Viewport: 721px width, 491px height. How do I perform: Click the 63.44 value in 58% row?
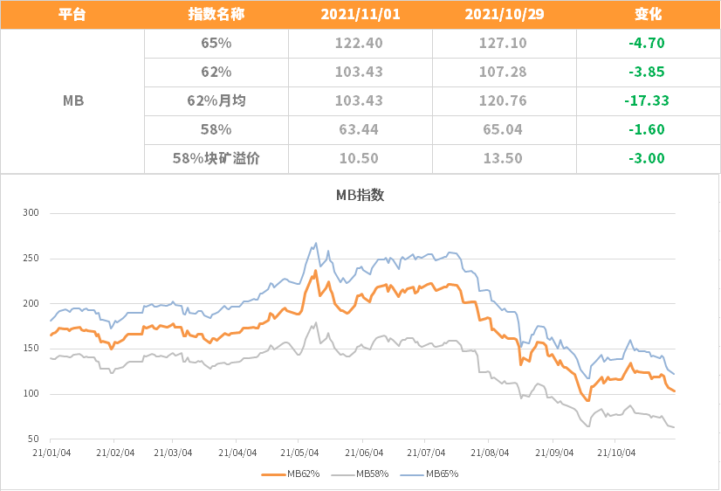(x=359, y=130)
